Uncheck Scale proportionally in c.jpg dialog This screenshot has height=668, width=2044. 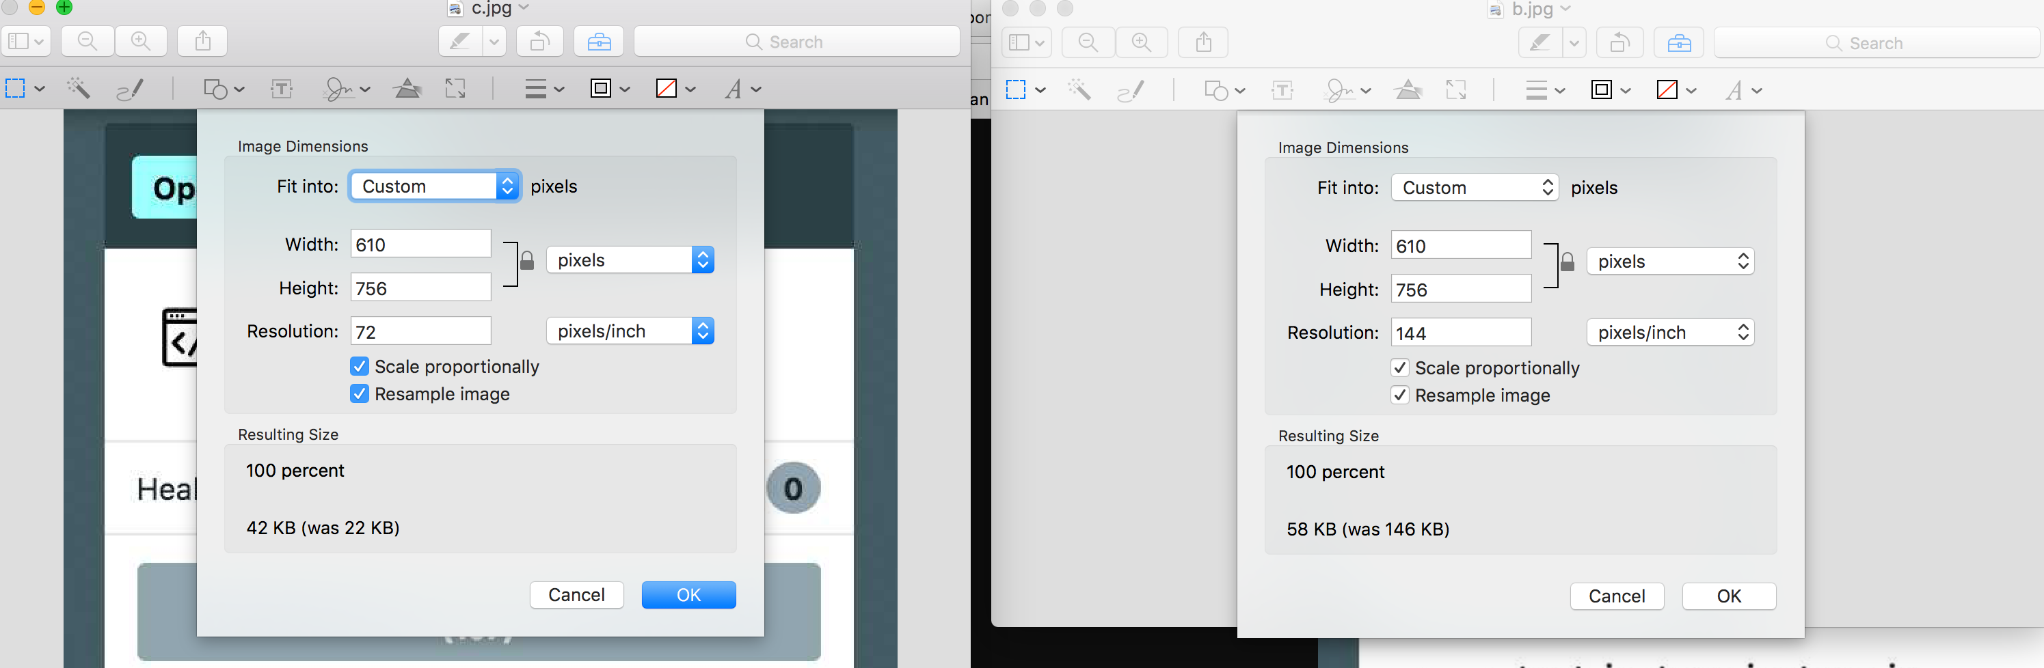pos(360,366)
